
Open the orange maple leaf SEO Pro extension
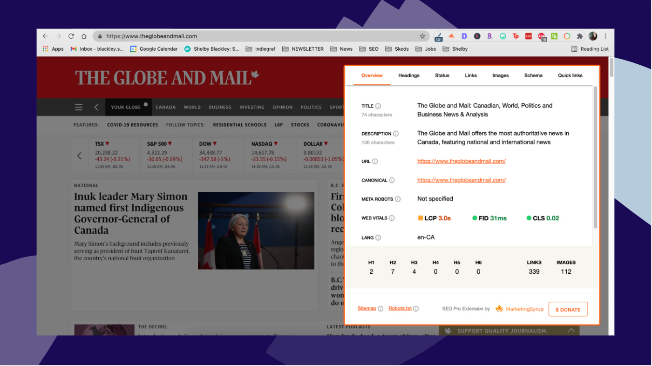click(x=451, y=36)
